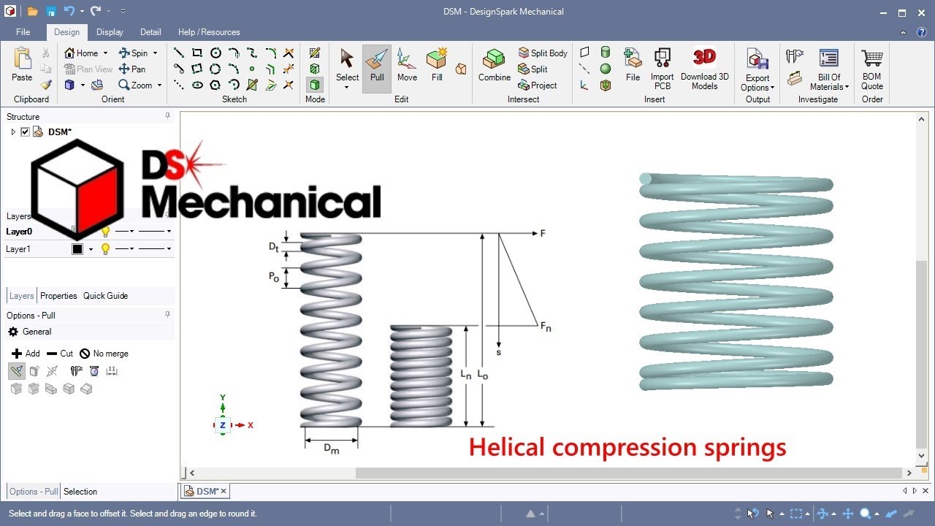935x526 pixels.
Task: Open the Home view dropdown arrow
Action: click(105, 53)
